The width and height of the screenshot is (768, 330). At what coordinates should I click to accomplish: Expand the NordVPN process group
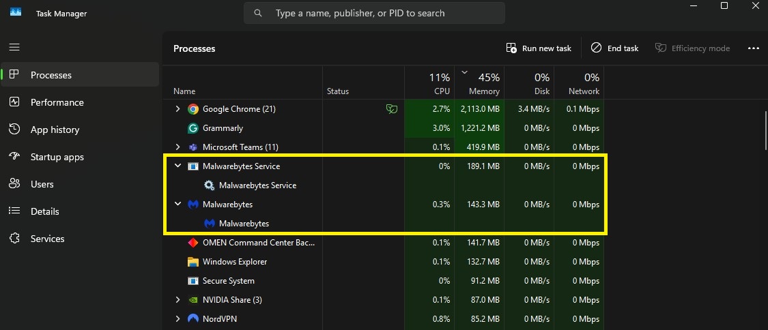[177, 319]
